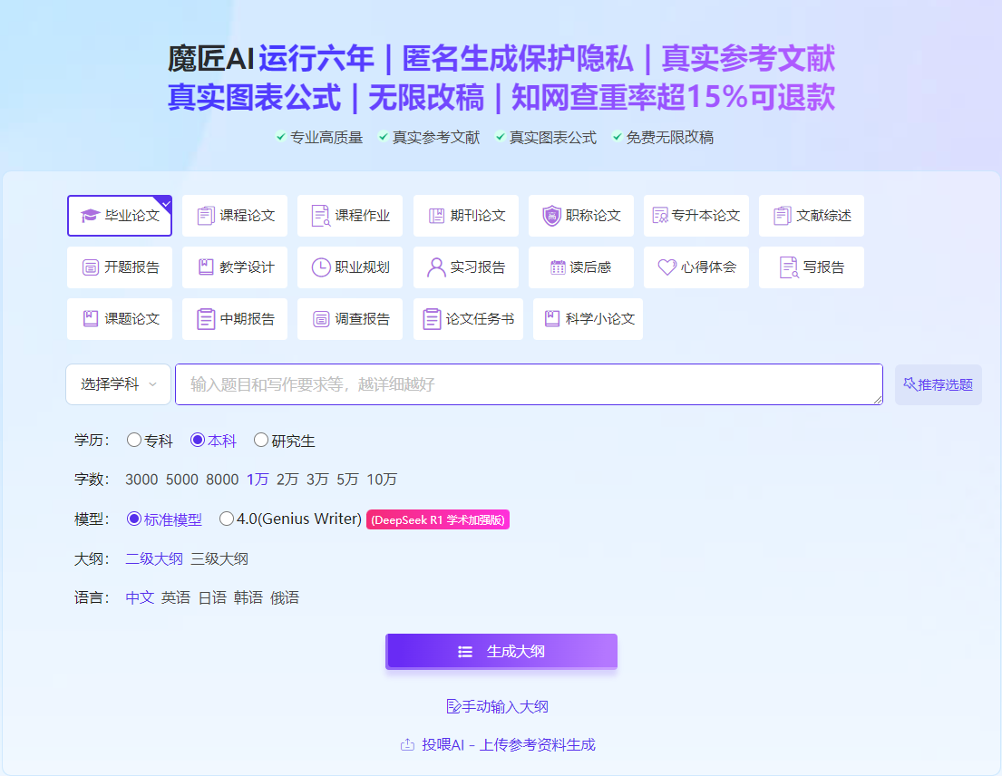Open the 选择学科 subject dropdown

[x=118, y=384]
